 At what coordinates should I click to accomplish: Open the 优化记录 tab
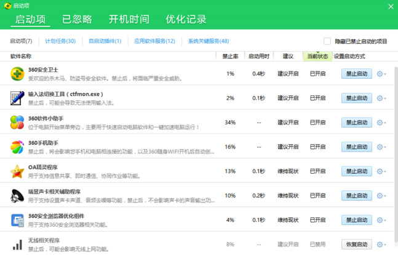186,19
